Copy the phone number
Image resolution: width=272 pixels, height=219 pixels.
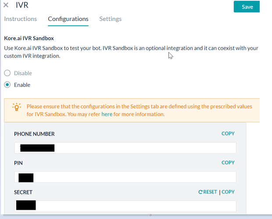click(x=228, y=134)
